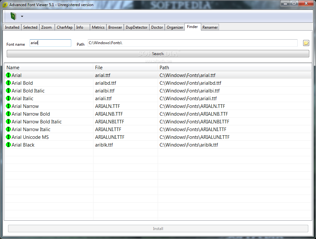
Task: Click the green icon beside Arial Unicode MS
Action: 8,137
